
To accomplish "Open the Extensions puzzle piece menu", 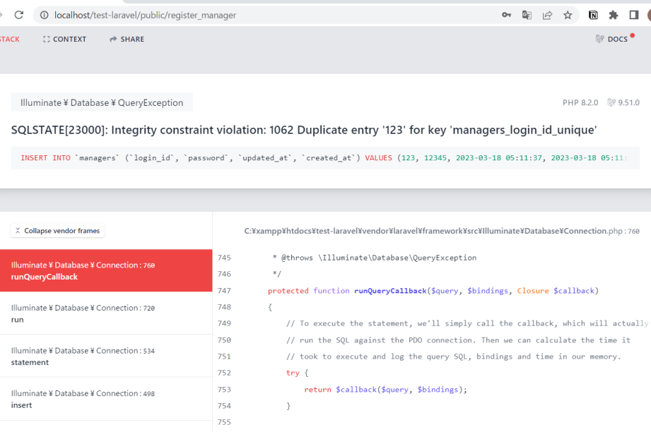I will click(614, 15).
